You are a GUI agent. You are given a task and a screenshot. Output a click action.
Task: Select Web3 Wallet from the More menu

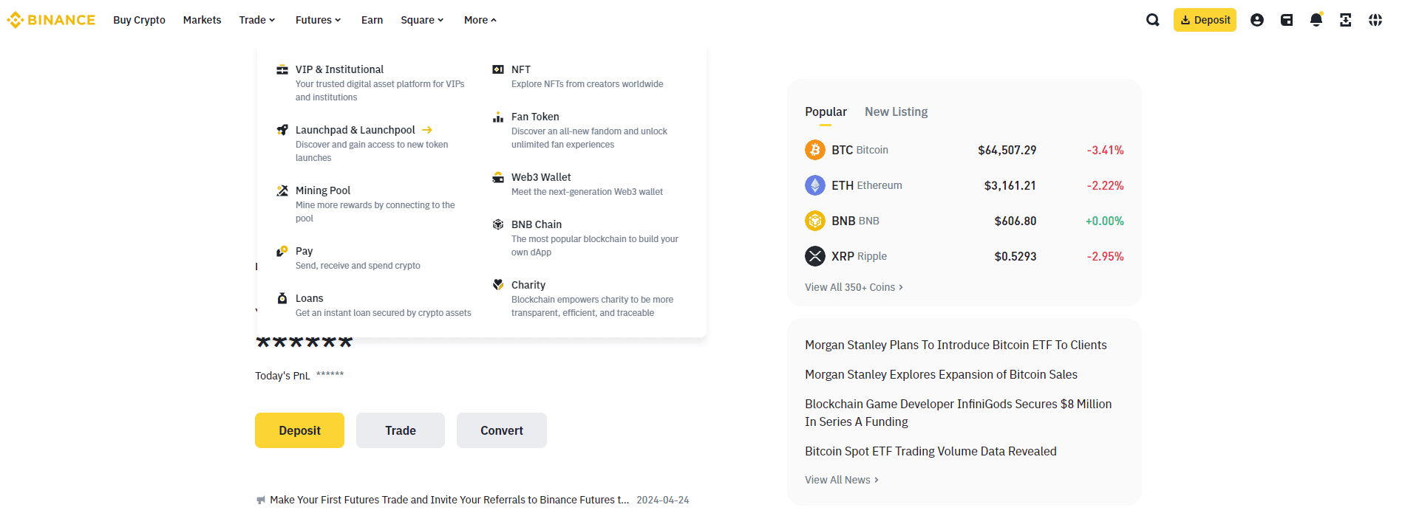pyautogui.click(x=541, y=177)
